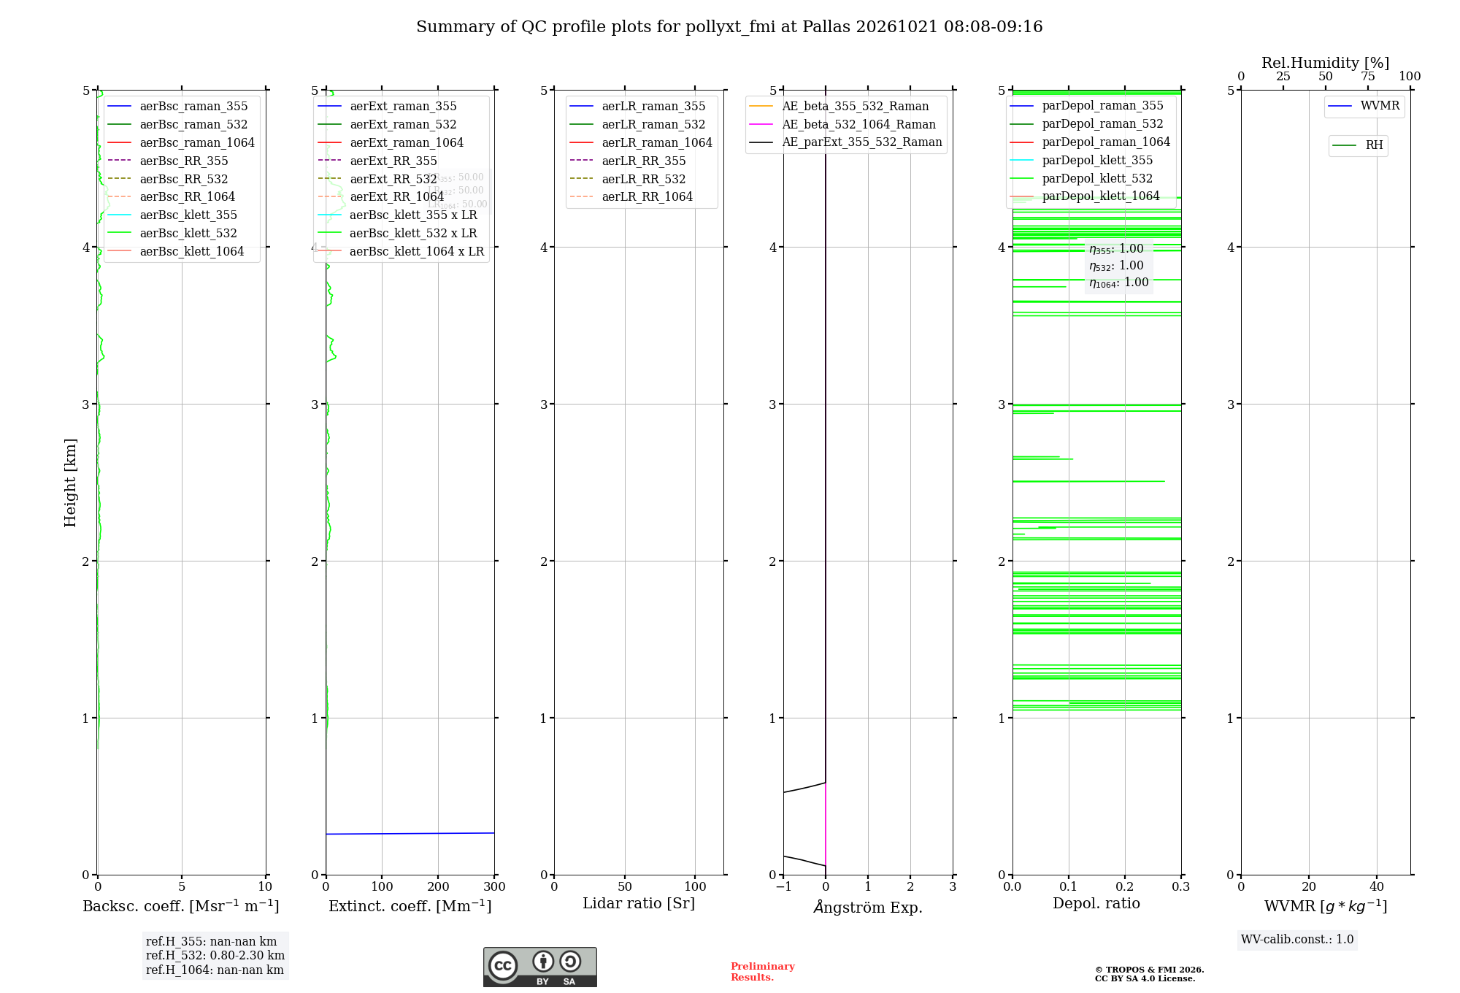1460x993 pixels.
Task: Click the BY attribution icon in the badge
Action: 542,962
